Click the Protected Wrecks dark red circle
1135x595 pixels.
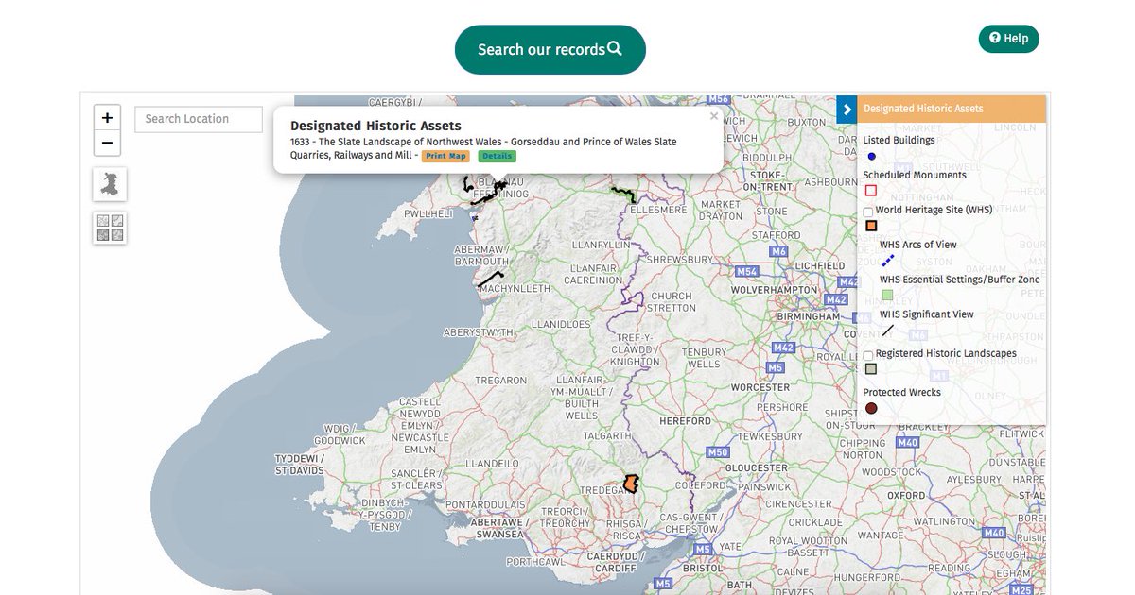(x=871, y=408)
